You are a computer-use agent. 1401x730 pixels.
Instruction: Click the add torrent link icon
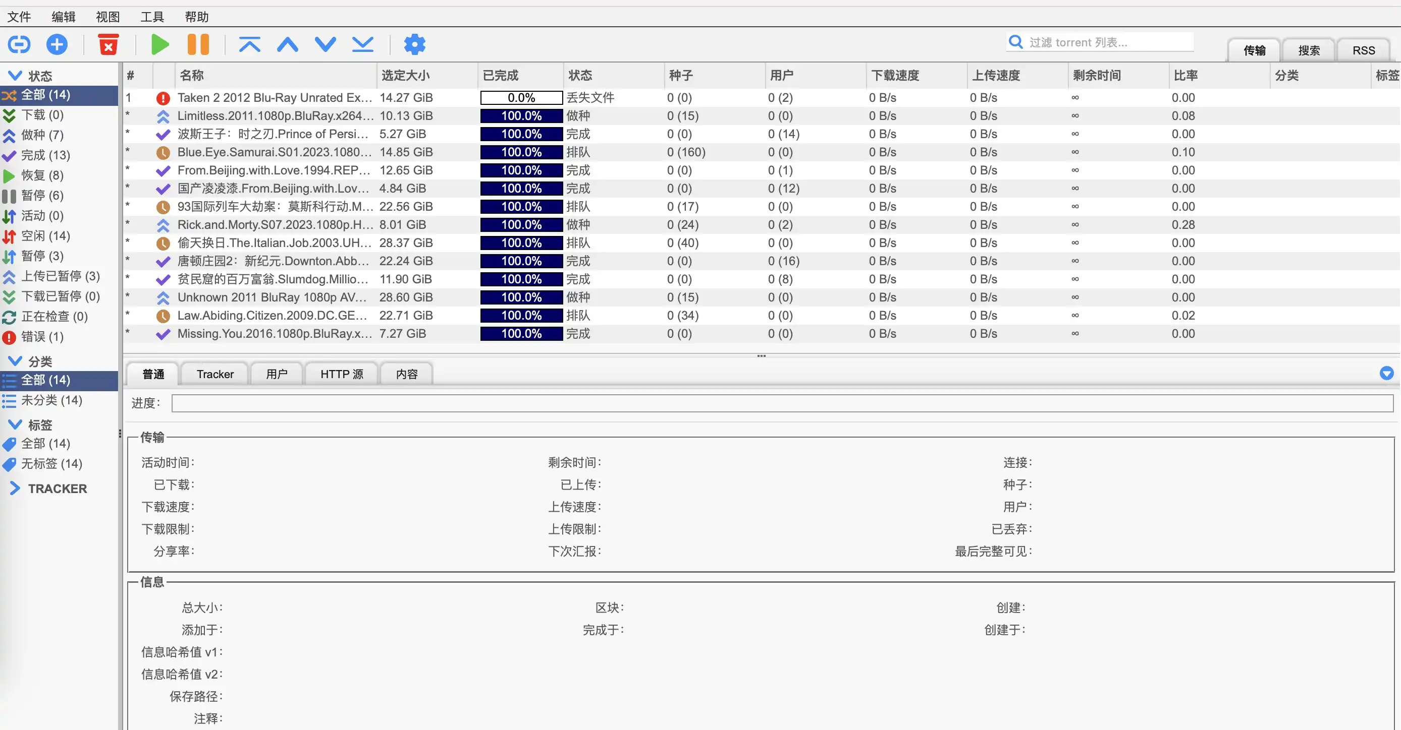coord(19,44)
